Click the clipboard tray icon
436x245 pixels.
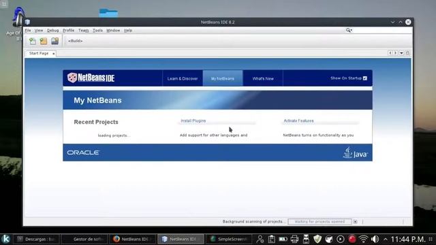tap(272, 239)
